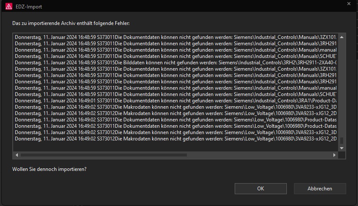Click the scroll-right arrow below the error list
This screenshot has width=358, height=206.
tap(334, 155)
